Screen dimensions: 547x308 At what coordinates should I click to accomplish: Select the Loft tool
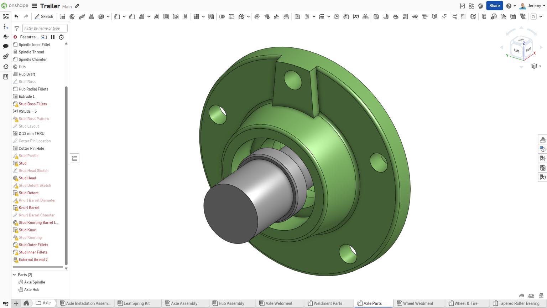click(91, 16)
